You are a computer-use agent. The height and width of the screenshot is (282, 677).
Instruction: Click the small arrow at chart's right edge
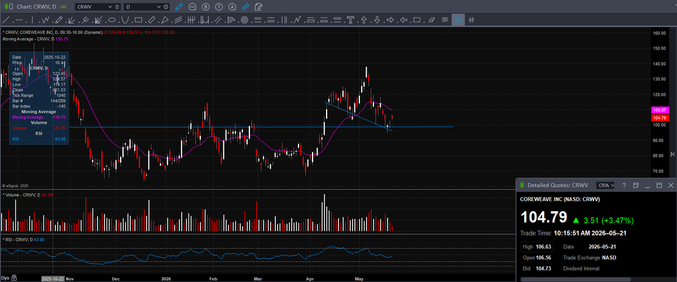(672, 154)
